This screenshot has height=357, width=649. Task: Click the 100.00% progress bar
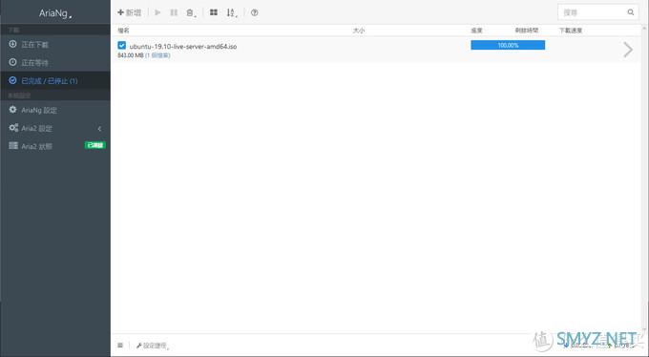point(508,45)
